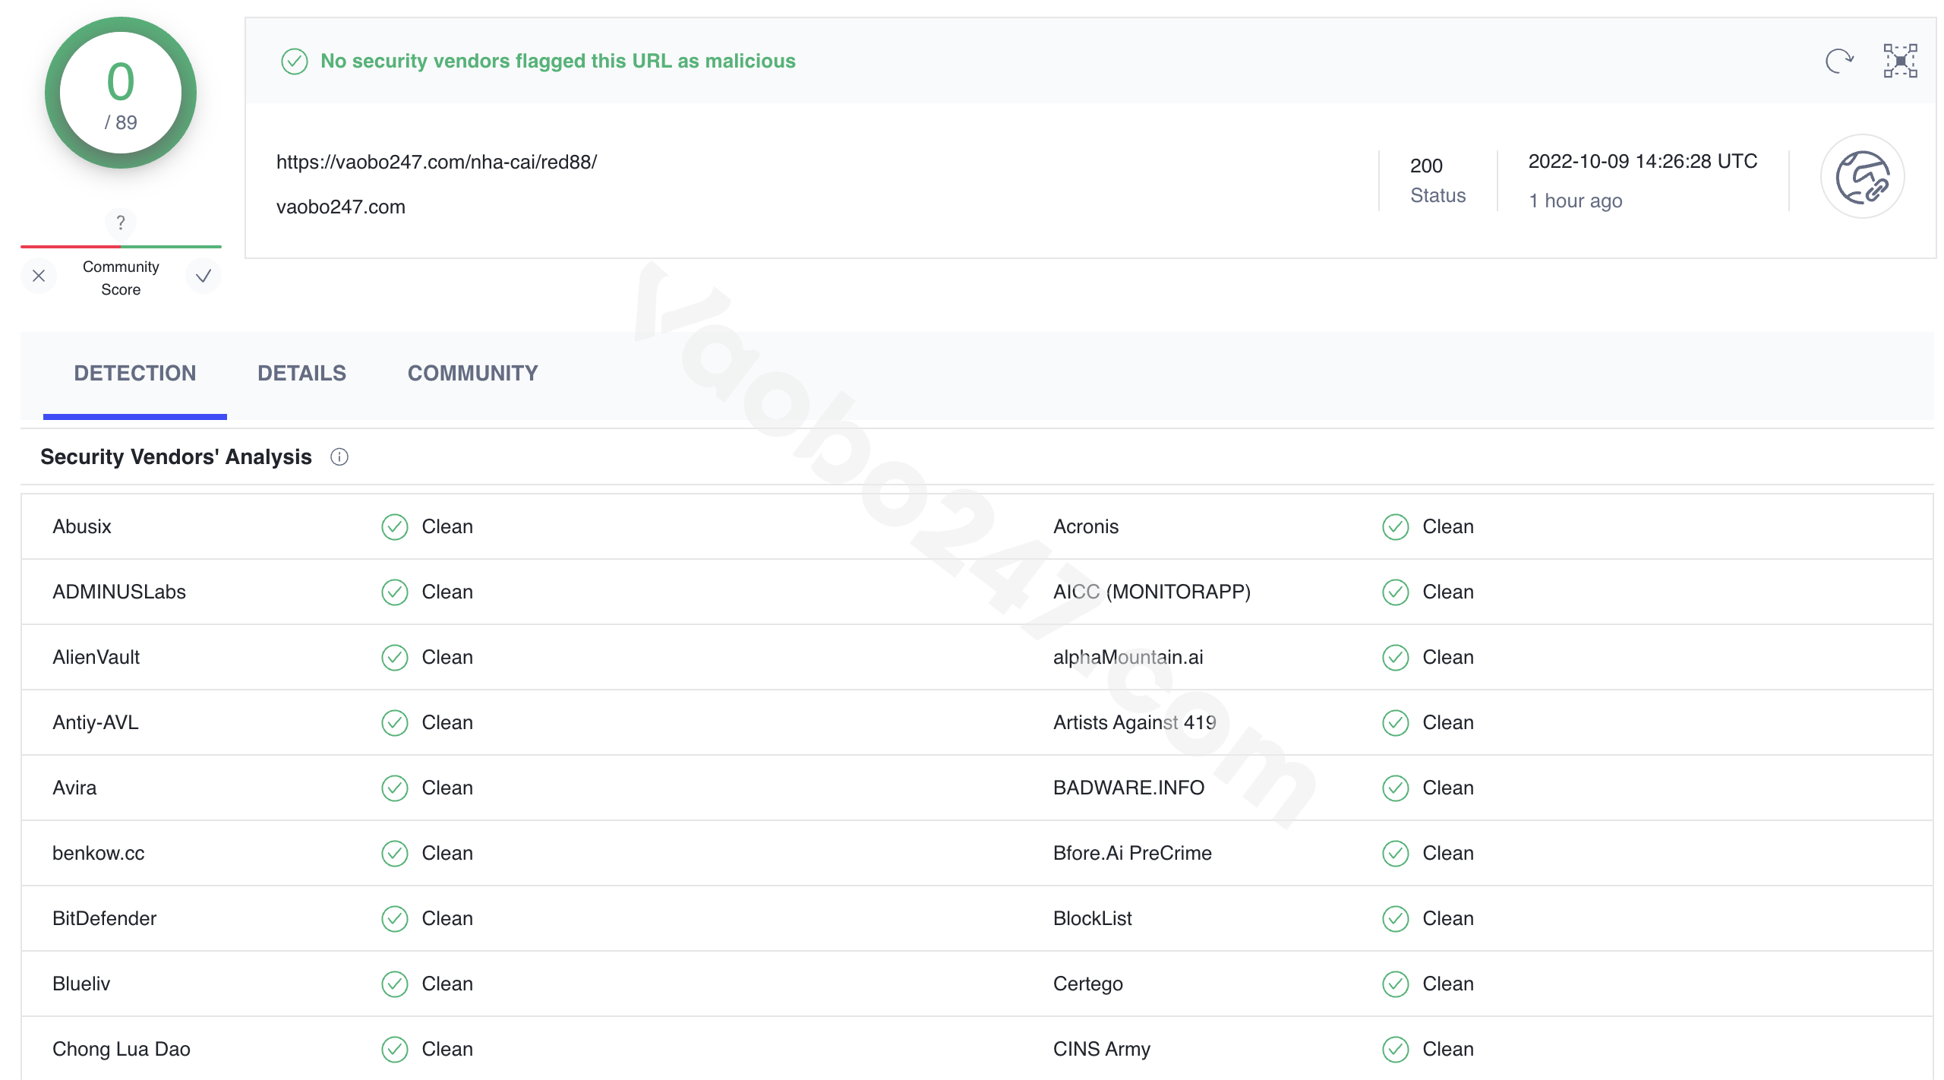
Task: Click the Clean result for BlockList
Action: pyautogui.click(x=1448, y=918)
